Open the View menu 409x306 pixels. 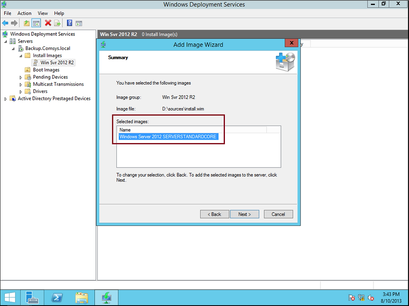(43, 13)
